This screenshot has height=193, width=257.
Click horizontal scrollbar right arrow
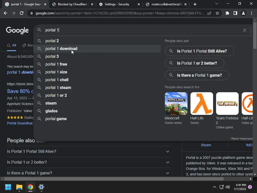(x=251, y=179)
